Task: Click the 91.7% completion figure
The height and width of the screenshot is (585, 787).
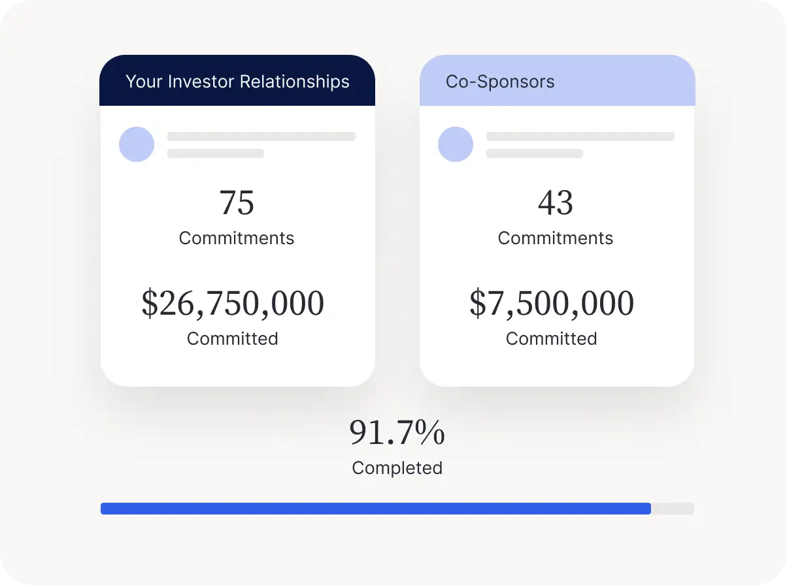Action: coord(397,433)
